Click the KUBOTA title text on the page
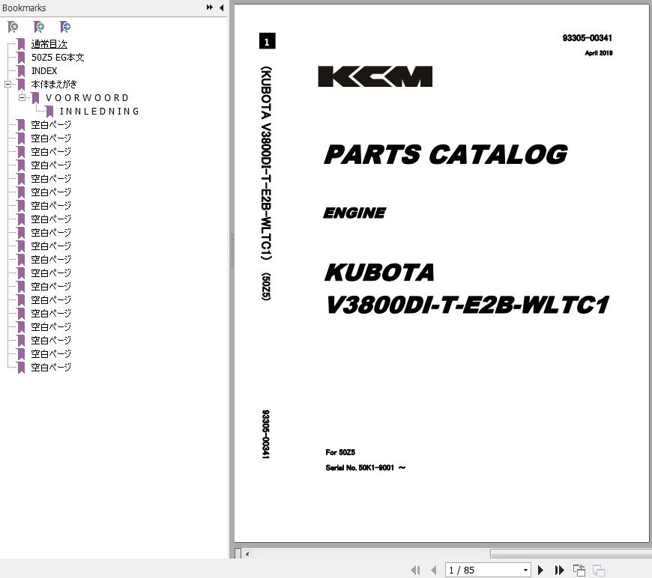652x578 pixels. pos(379,273)
